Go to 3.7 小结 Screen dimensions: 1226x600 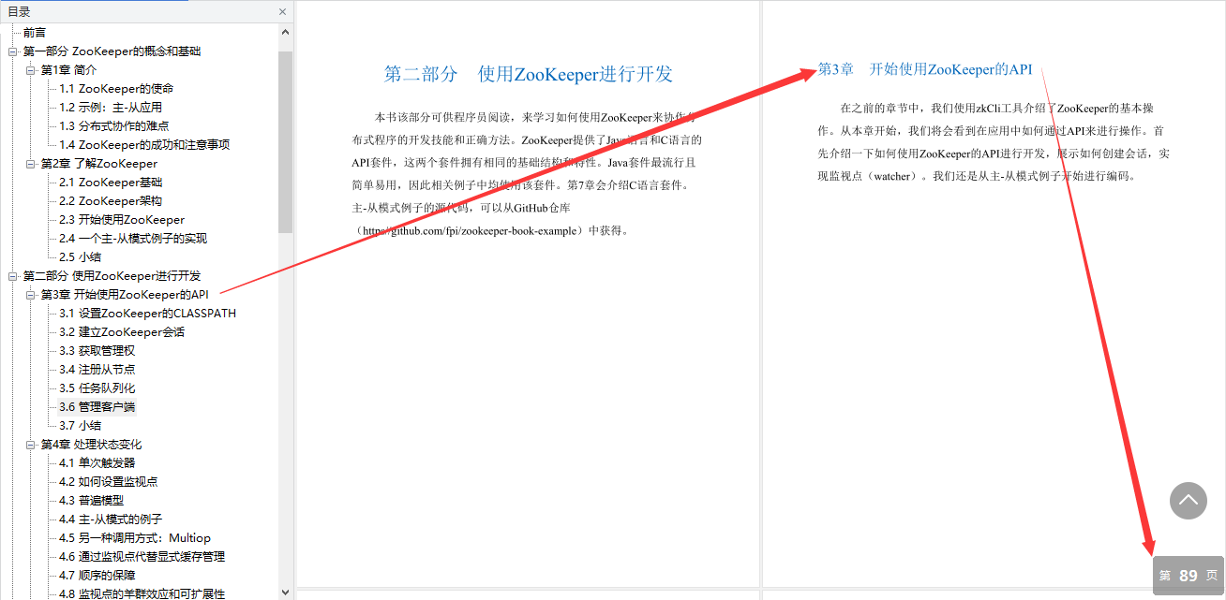pos(80,426)
